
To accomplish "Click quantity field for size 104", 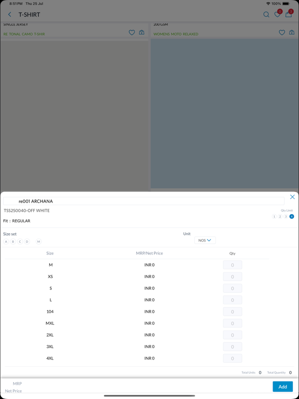I will click(x=233, y=312).
